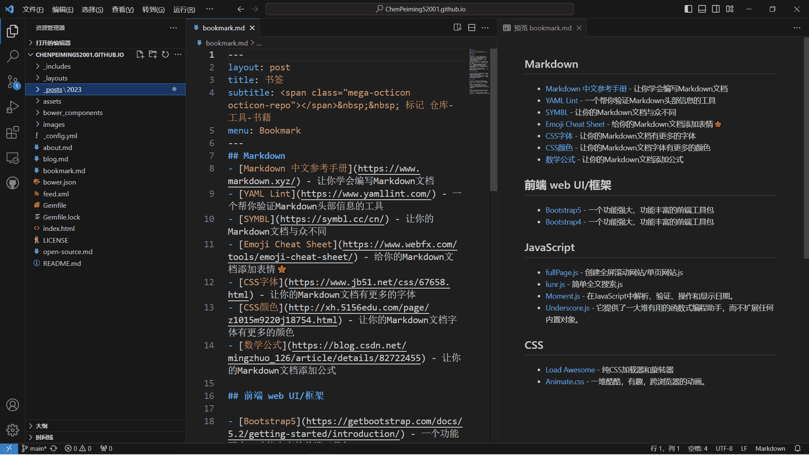Open the remote window indicator
Viewport: 809px width, 455px height.
click(x=9, y=449)
